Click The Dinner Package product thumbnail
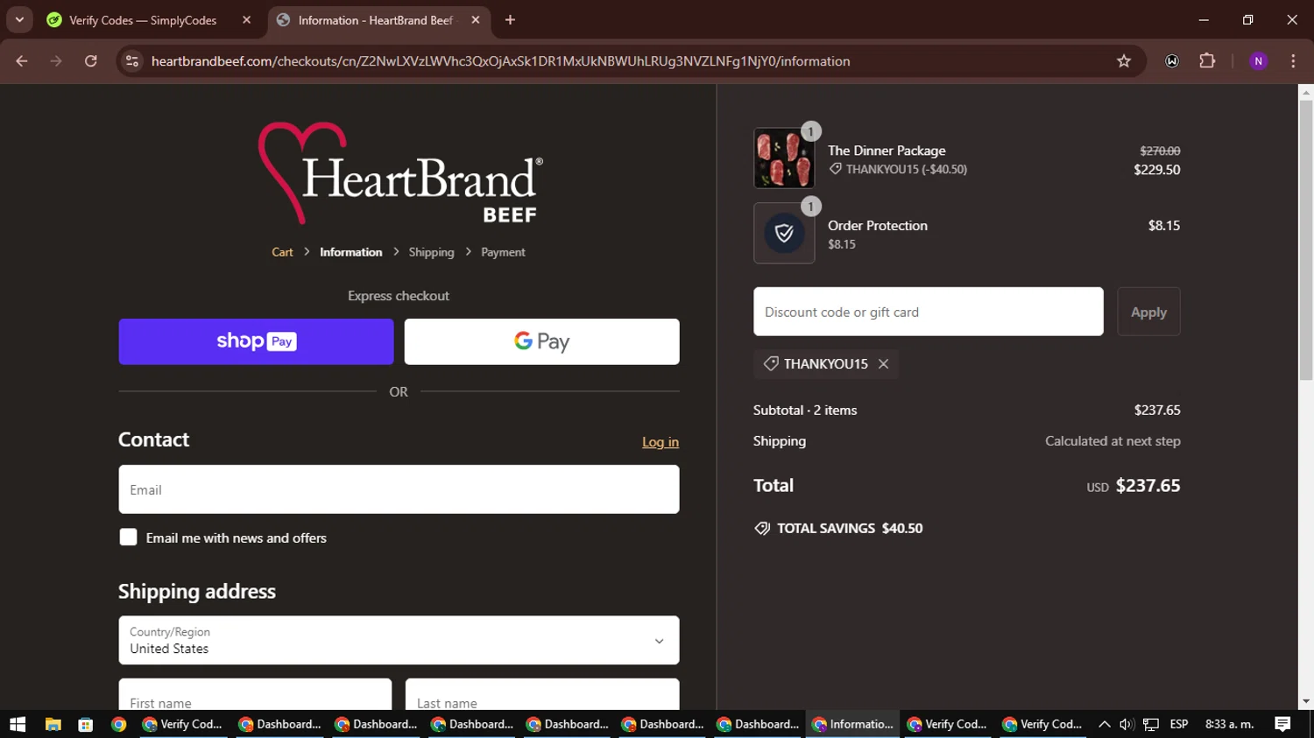The width and height of the screenshot is (1314, 738). pyautogui.click(x=784, y=158)
